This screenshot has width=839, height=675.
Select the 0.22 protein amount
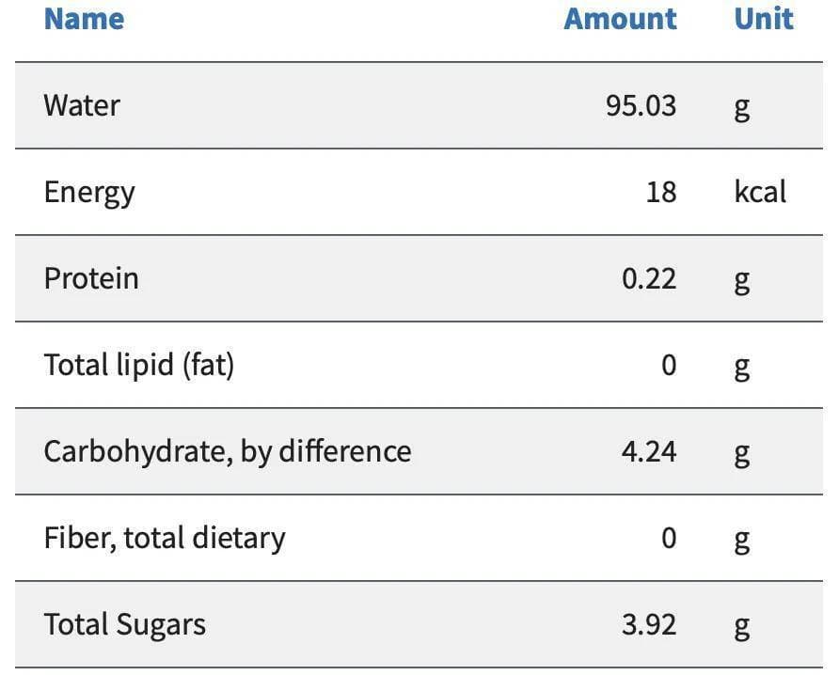coord(649,278)
